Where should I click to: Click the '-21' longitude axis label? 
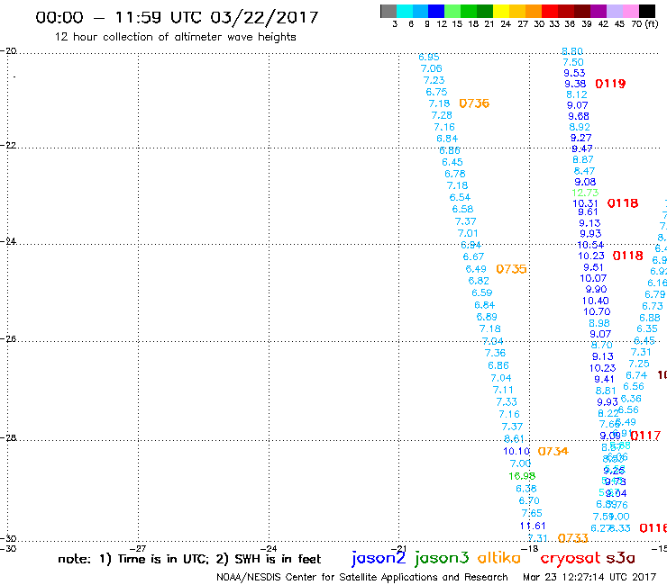coord(398,548)
